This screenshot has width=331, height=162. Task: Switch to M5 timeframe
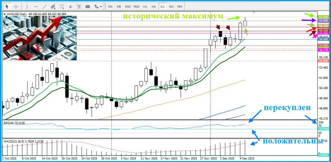[119, 7]
